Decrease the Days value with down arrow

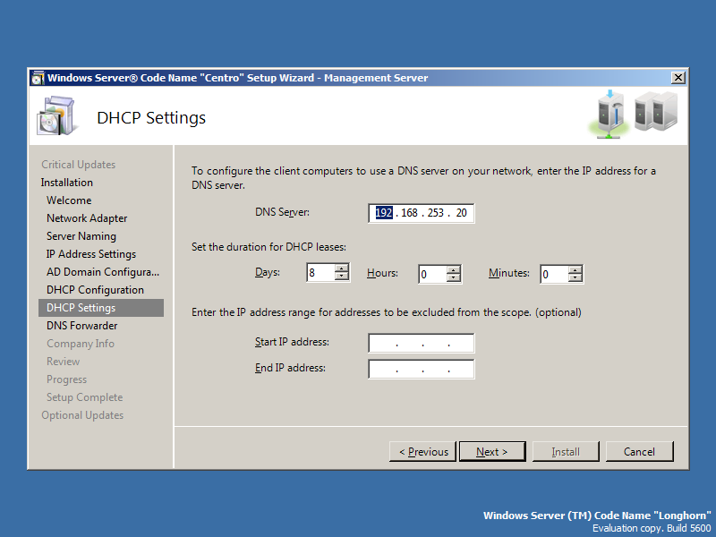(342, 277)
